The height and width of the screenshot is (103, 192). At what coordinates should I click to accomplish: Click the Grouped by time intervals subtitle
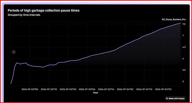coord(24,15)
